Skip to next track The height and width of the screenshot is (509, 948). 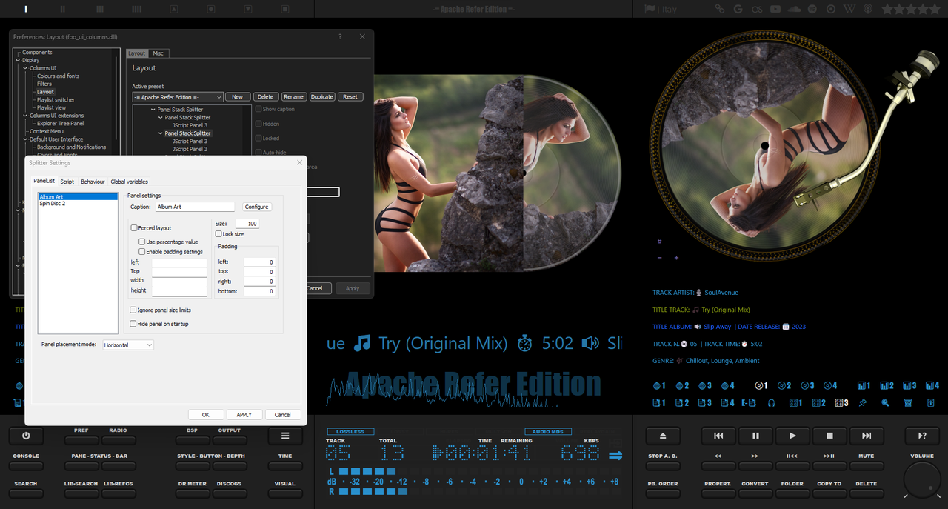point(867,436)
